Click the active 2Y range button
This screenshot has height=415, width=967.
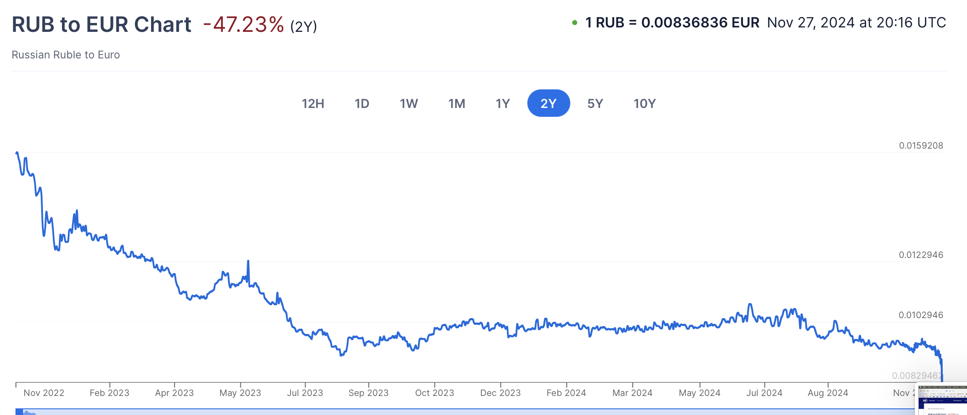point(549,104)
